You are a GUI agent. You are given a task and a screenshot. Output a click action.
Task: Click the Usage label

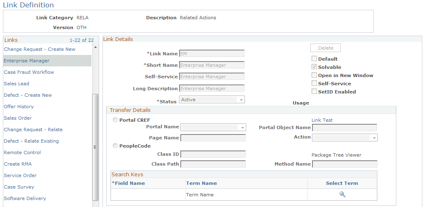(x=301, y=103)
